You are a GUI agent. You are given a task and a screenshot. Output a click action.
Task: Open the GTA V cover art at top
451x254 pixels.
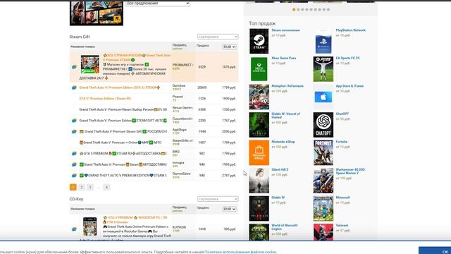97,13
